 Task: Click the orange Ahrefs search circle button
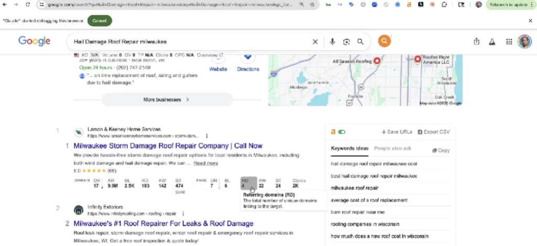[x=384, y=41]
